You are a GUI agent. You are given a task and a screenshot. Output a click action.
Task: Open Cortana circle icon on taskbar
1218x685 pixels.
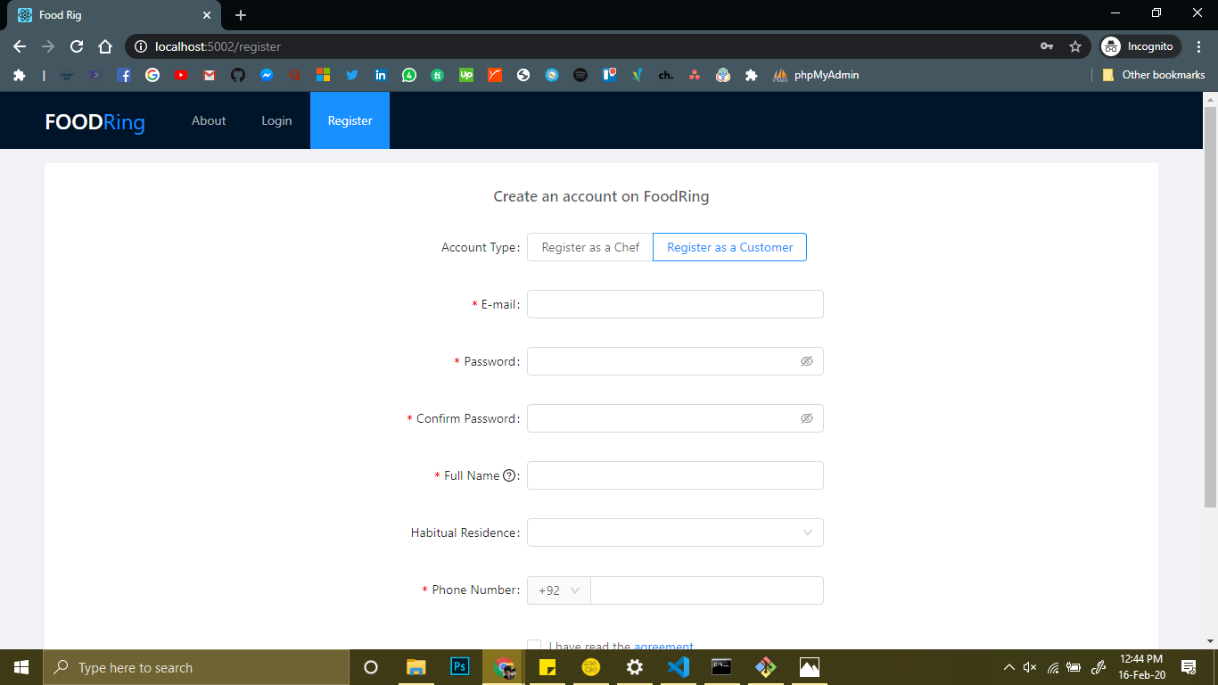tap(371, 667)
